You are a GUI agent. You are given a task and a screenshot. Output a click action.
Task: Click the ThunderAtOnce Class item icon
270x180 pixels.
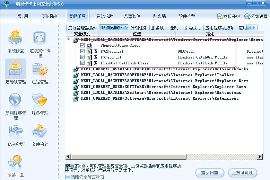89,46
